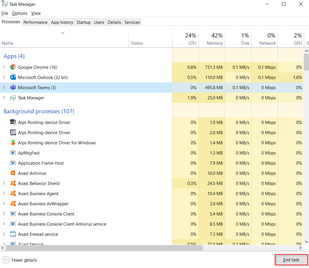
Task: Click the 495.8 MB memory value for Teams
Action: 214,88
